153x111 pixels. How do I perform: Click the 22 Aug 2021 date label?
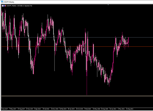click(x=130, y=109)
